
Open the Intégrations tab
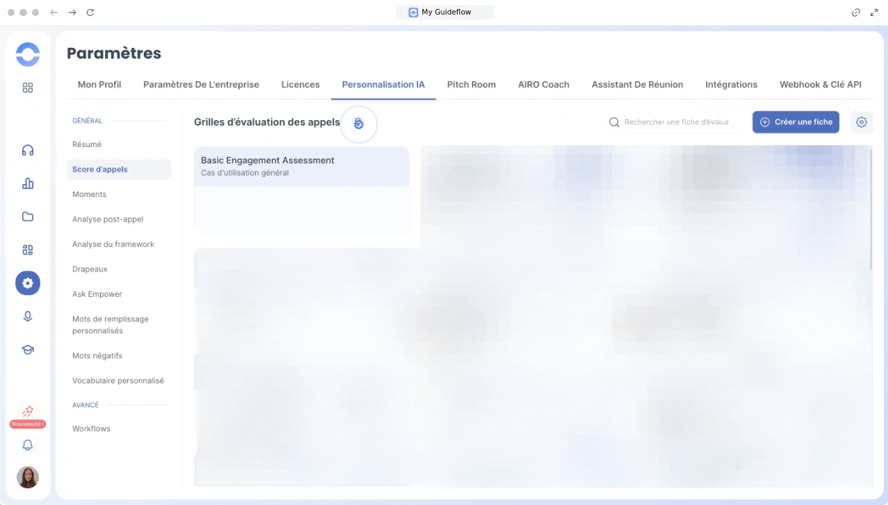pos(731,85)
